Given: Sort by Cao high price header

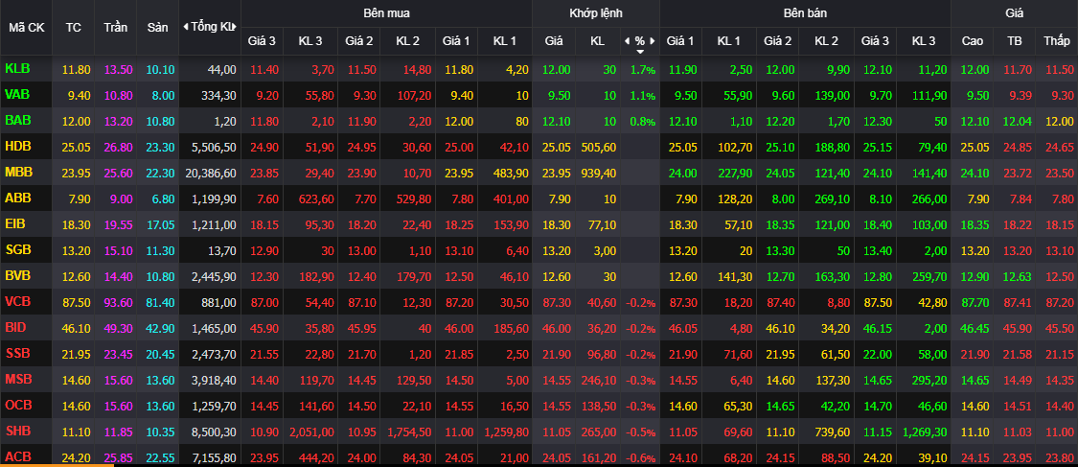Looking at the screenshot, I should (x=972, y=41).
